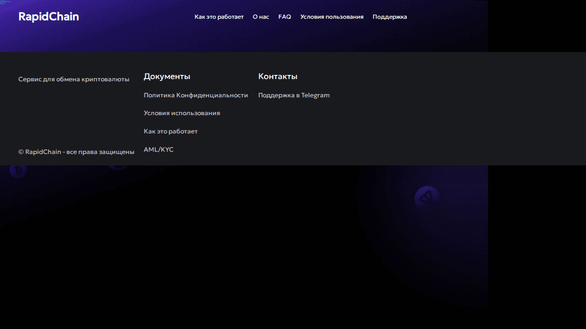The width and height of the screenshot is (586, 329).
Task: Open the "Как это работает" header menu item
Action: [219, 17]
